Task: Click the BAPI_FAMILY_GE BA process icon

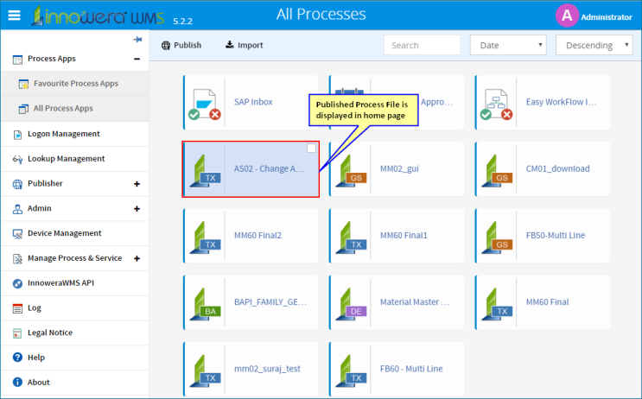Action: 206,305
